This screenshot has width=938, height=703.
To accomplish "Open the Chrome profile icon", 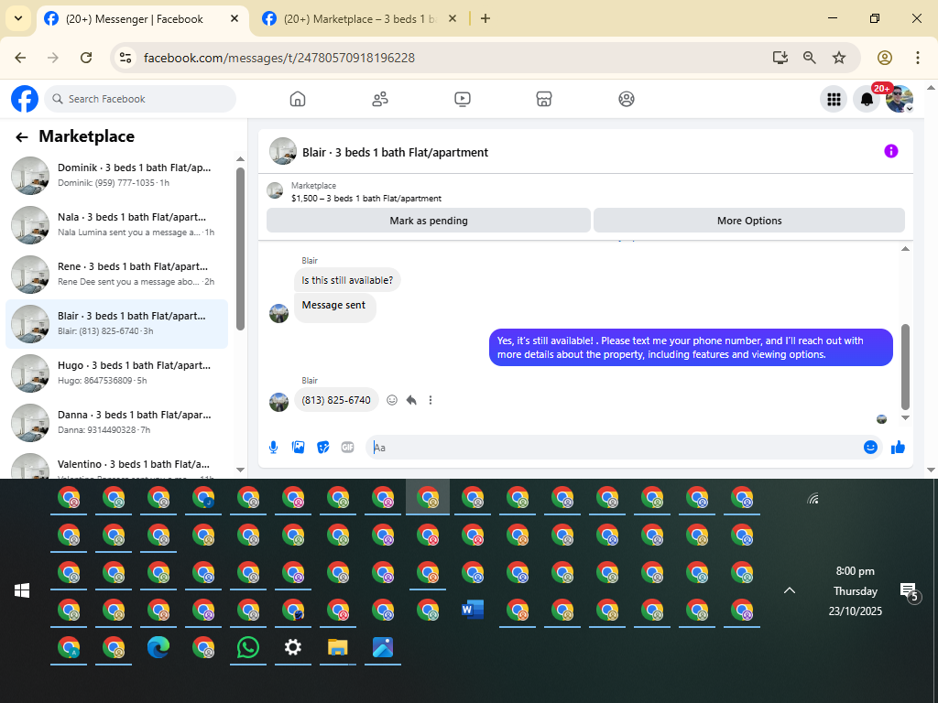I will [x=885, y=58].
